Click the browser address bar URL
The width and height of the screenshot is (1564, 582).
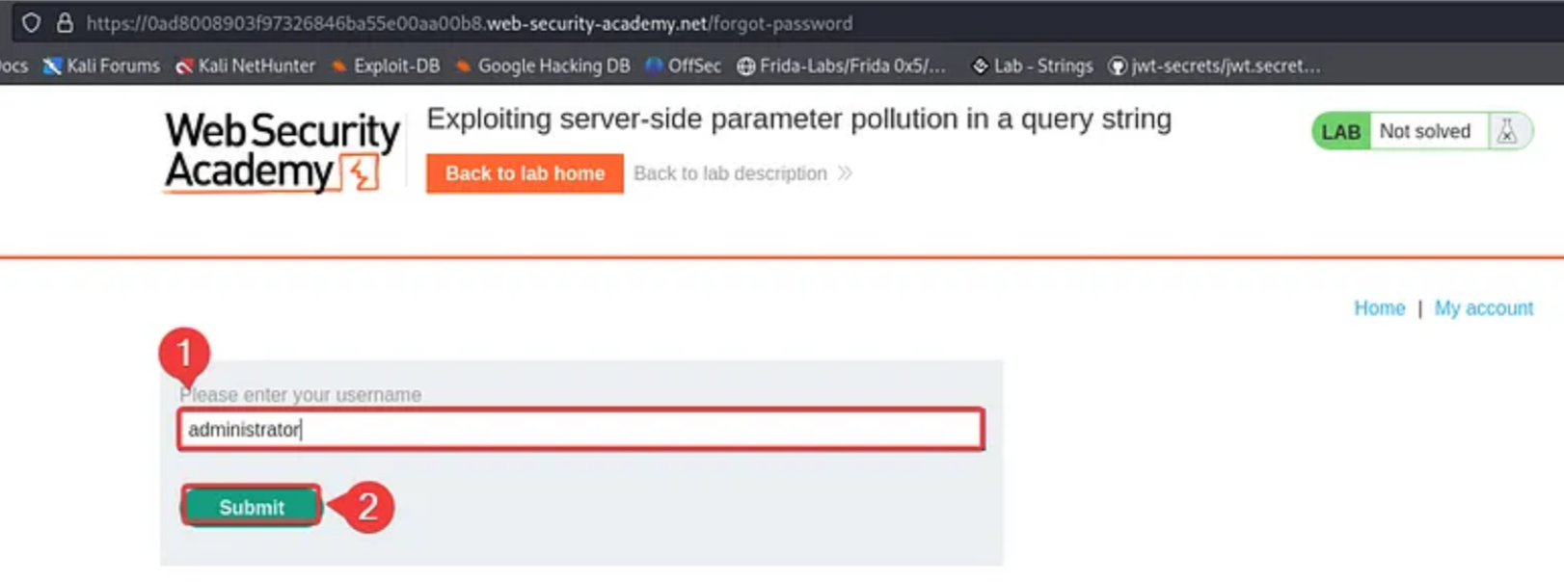tap(469, 22)
